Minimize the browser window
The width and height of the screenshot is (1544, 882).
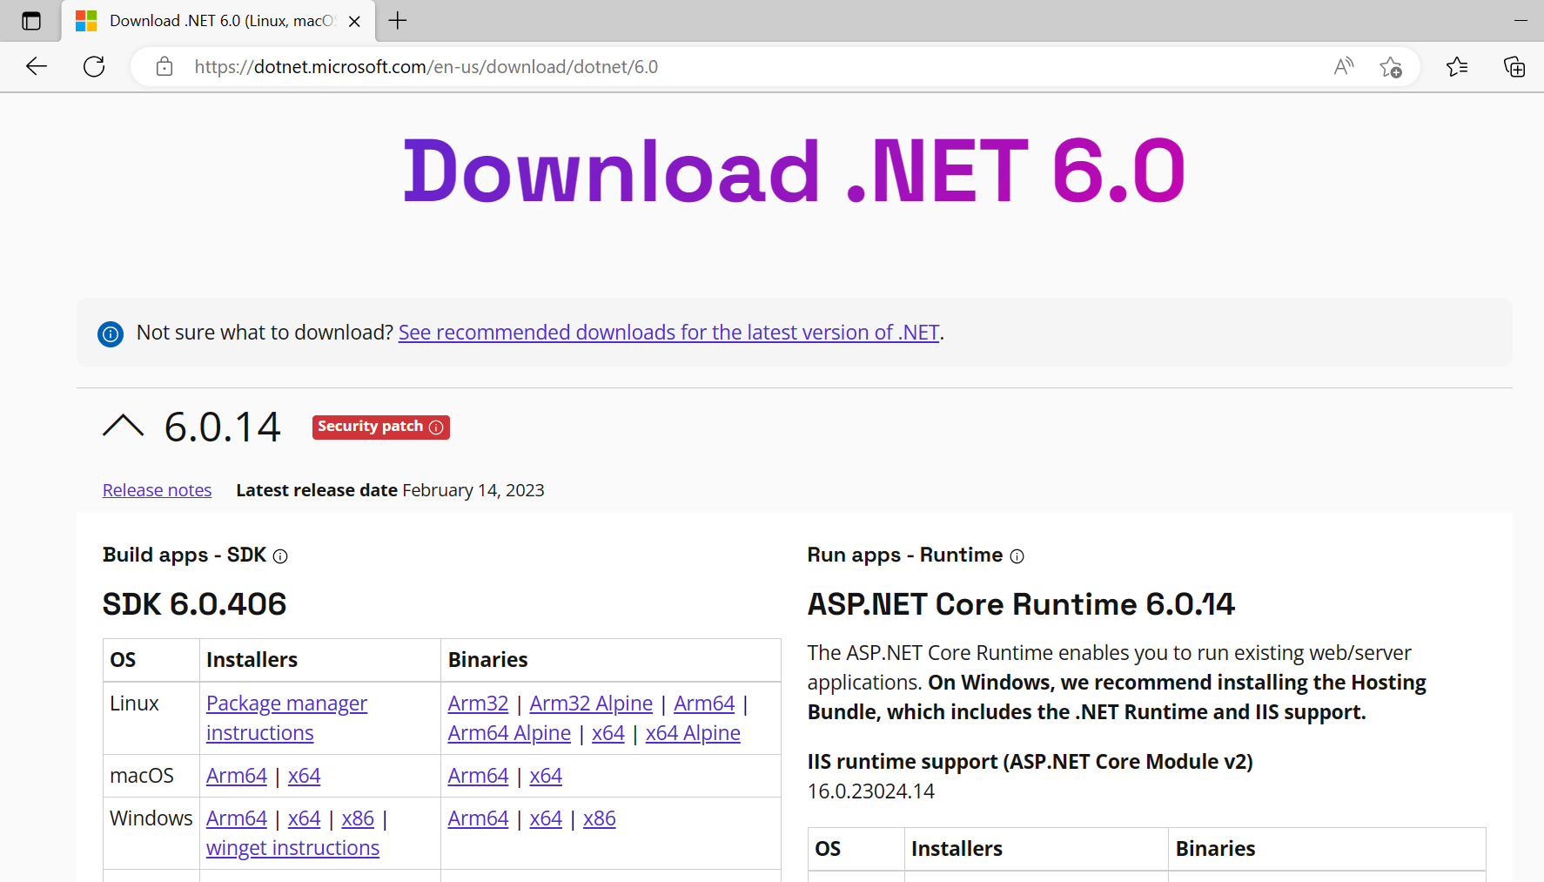pos(1521,21)
